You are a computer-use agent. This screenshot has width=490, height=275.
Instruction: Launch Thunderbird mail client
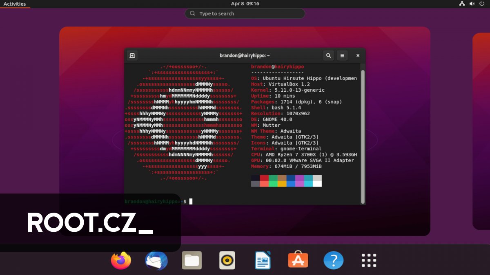click(156, 260)
